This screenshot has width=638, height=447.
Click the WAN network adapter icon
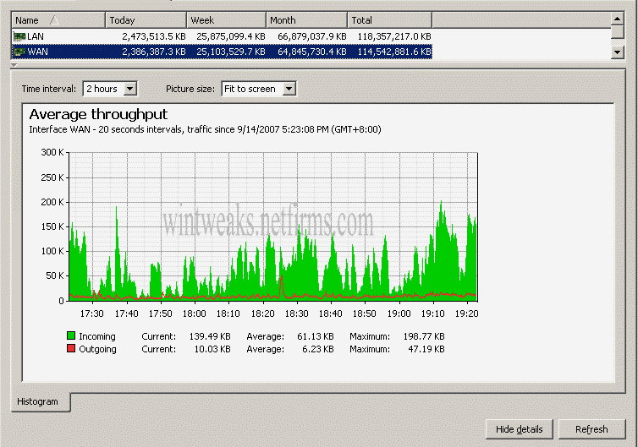19,52
